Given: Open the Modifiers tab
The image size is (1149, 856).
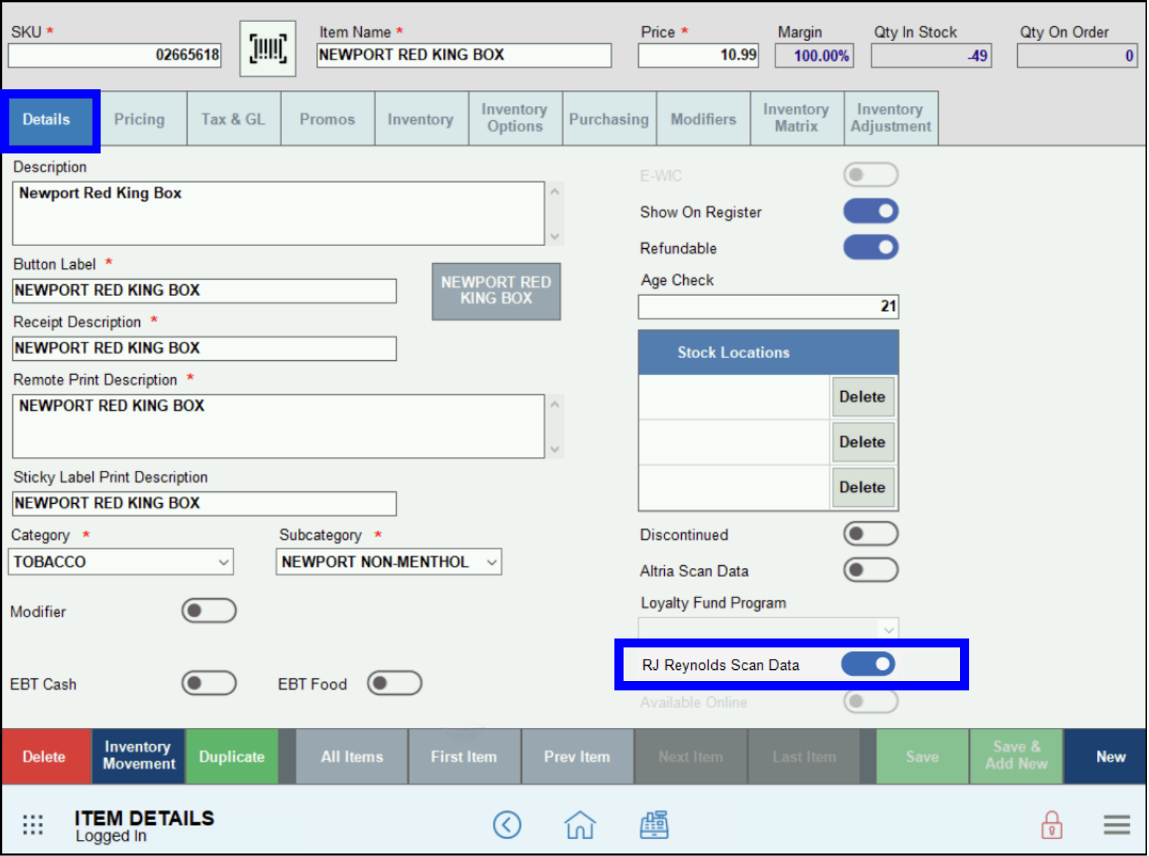Looking at the screenshot, I should pyautogui.click(x=703, y=119).
